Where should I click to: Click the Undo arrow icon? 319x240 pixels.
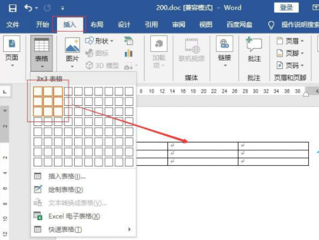click(29, 8)
